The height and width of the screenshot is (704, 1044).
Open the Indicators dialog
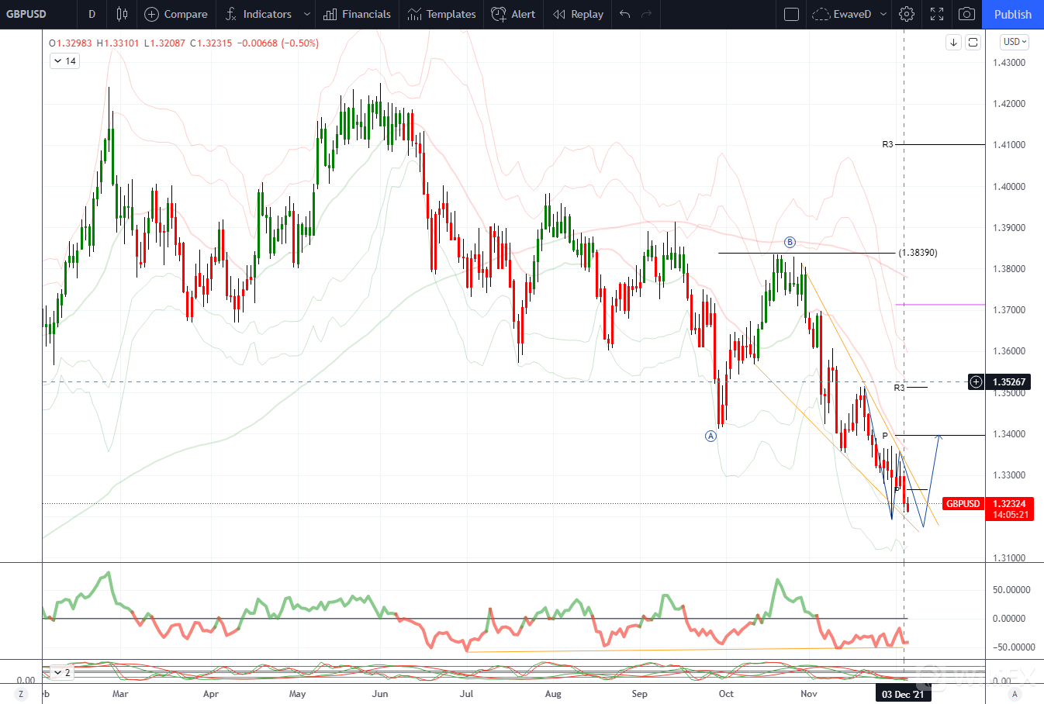pos(259,14)
